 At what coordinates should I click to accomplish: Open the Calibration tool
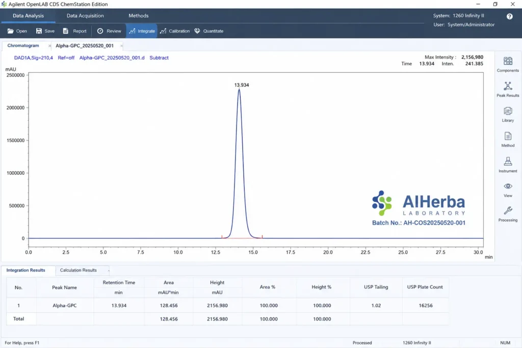(x=174, y=31)
